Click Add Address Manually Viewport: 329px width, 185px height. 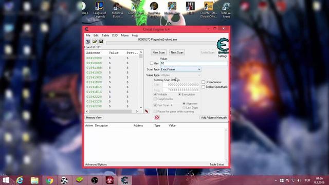[x=214, y=118]
